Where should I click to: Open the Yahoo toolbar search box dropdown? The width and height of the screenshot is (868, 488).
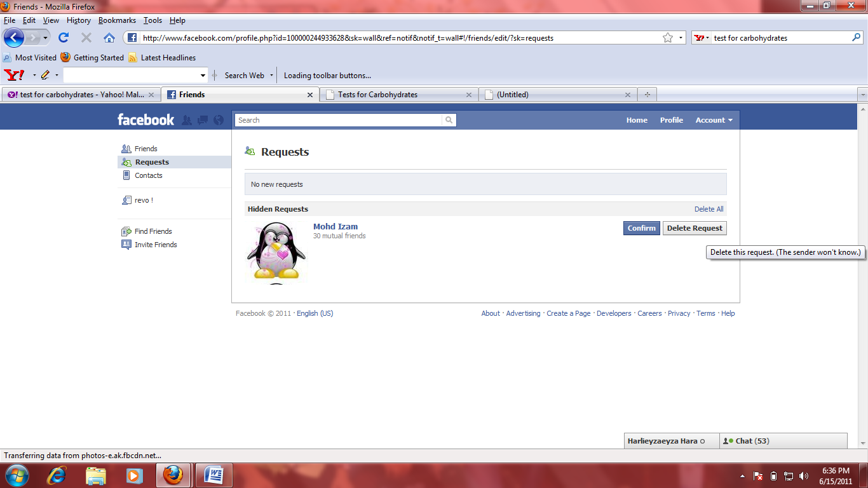203,76
